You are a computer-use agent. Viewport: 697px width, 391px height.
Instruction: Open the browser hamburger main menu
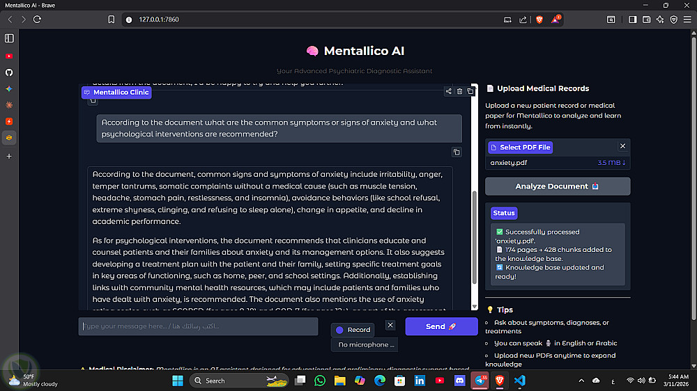click(x=687, y=19)
